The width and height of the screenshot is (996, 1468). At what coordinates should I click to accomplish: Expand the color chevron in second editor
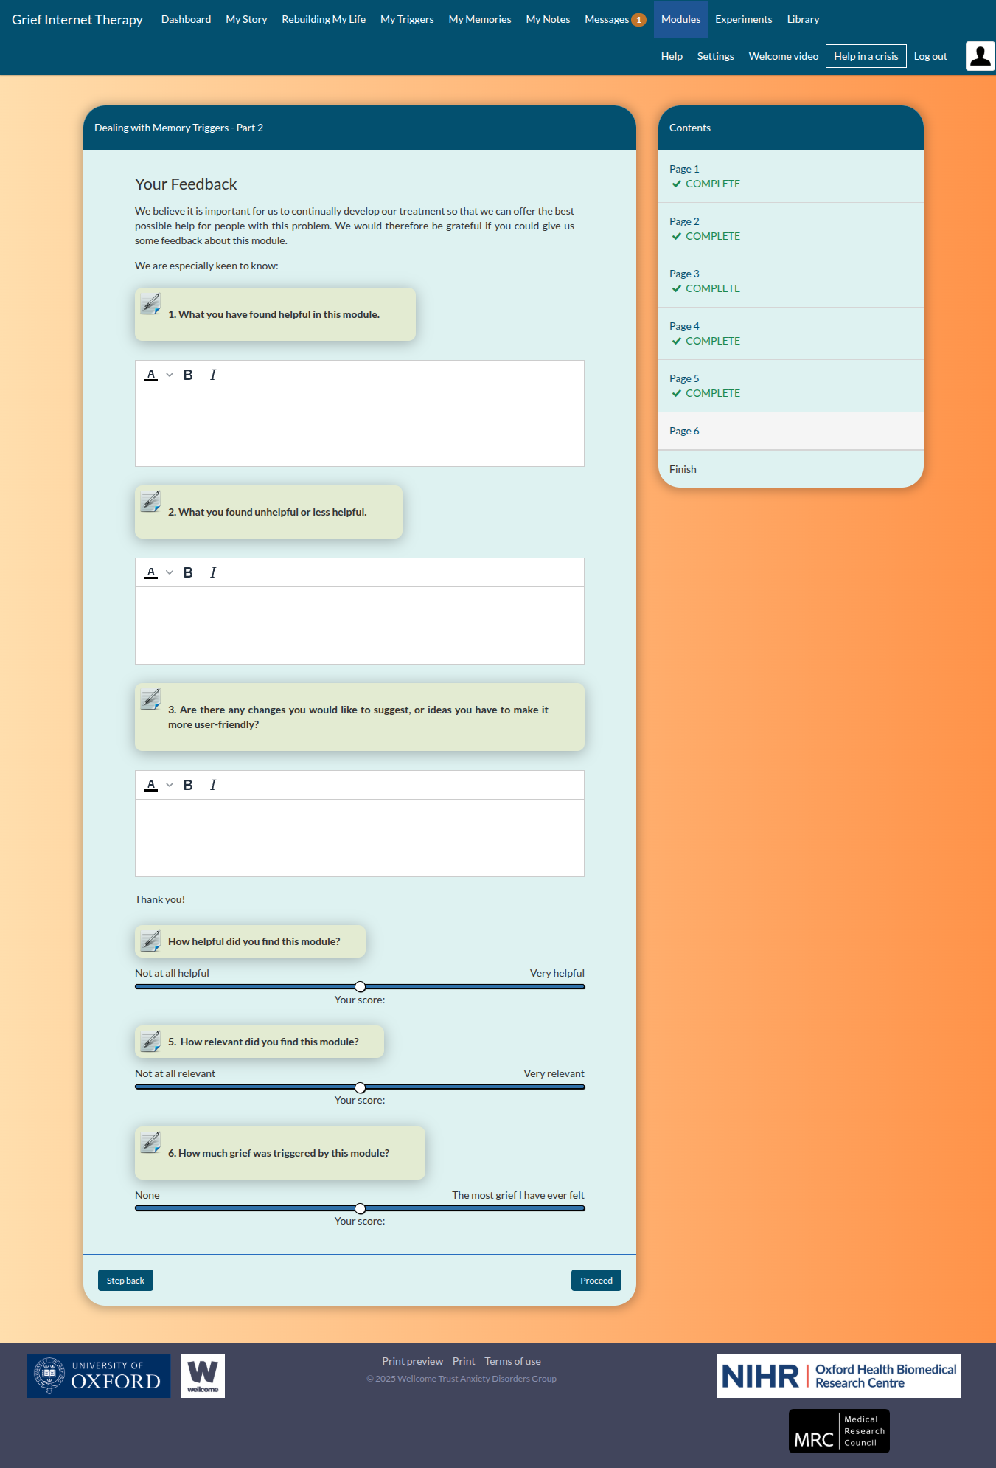(x=170, y=572)
